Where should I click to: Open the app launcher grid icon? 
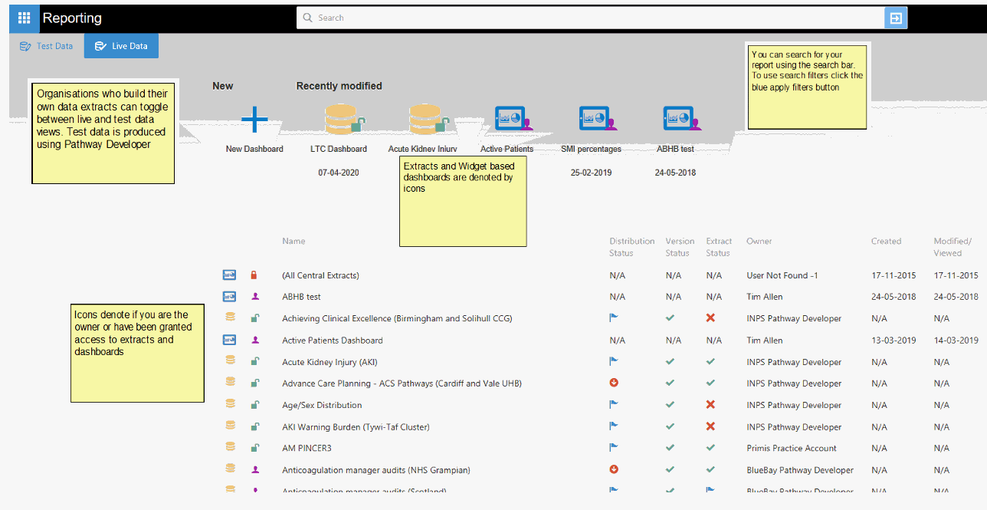point(24,18)
